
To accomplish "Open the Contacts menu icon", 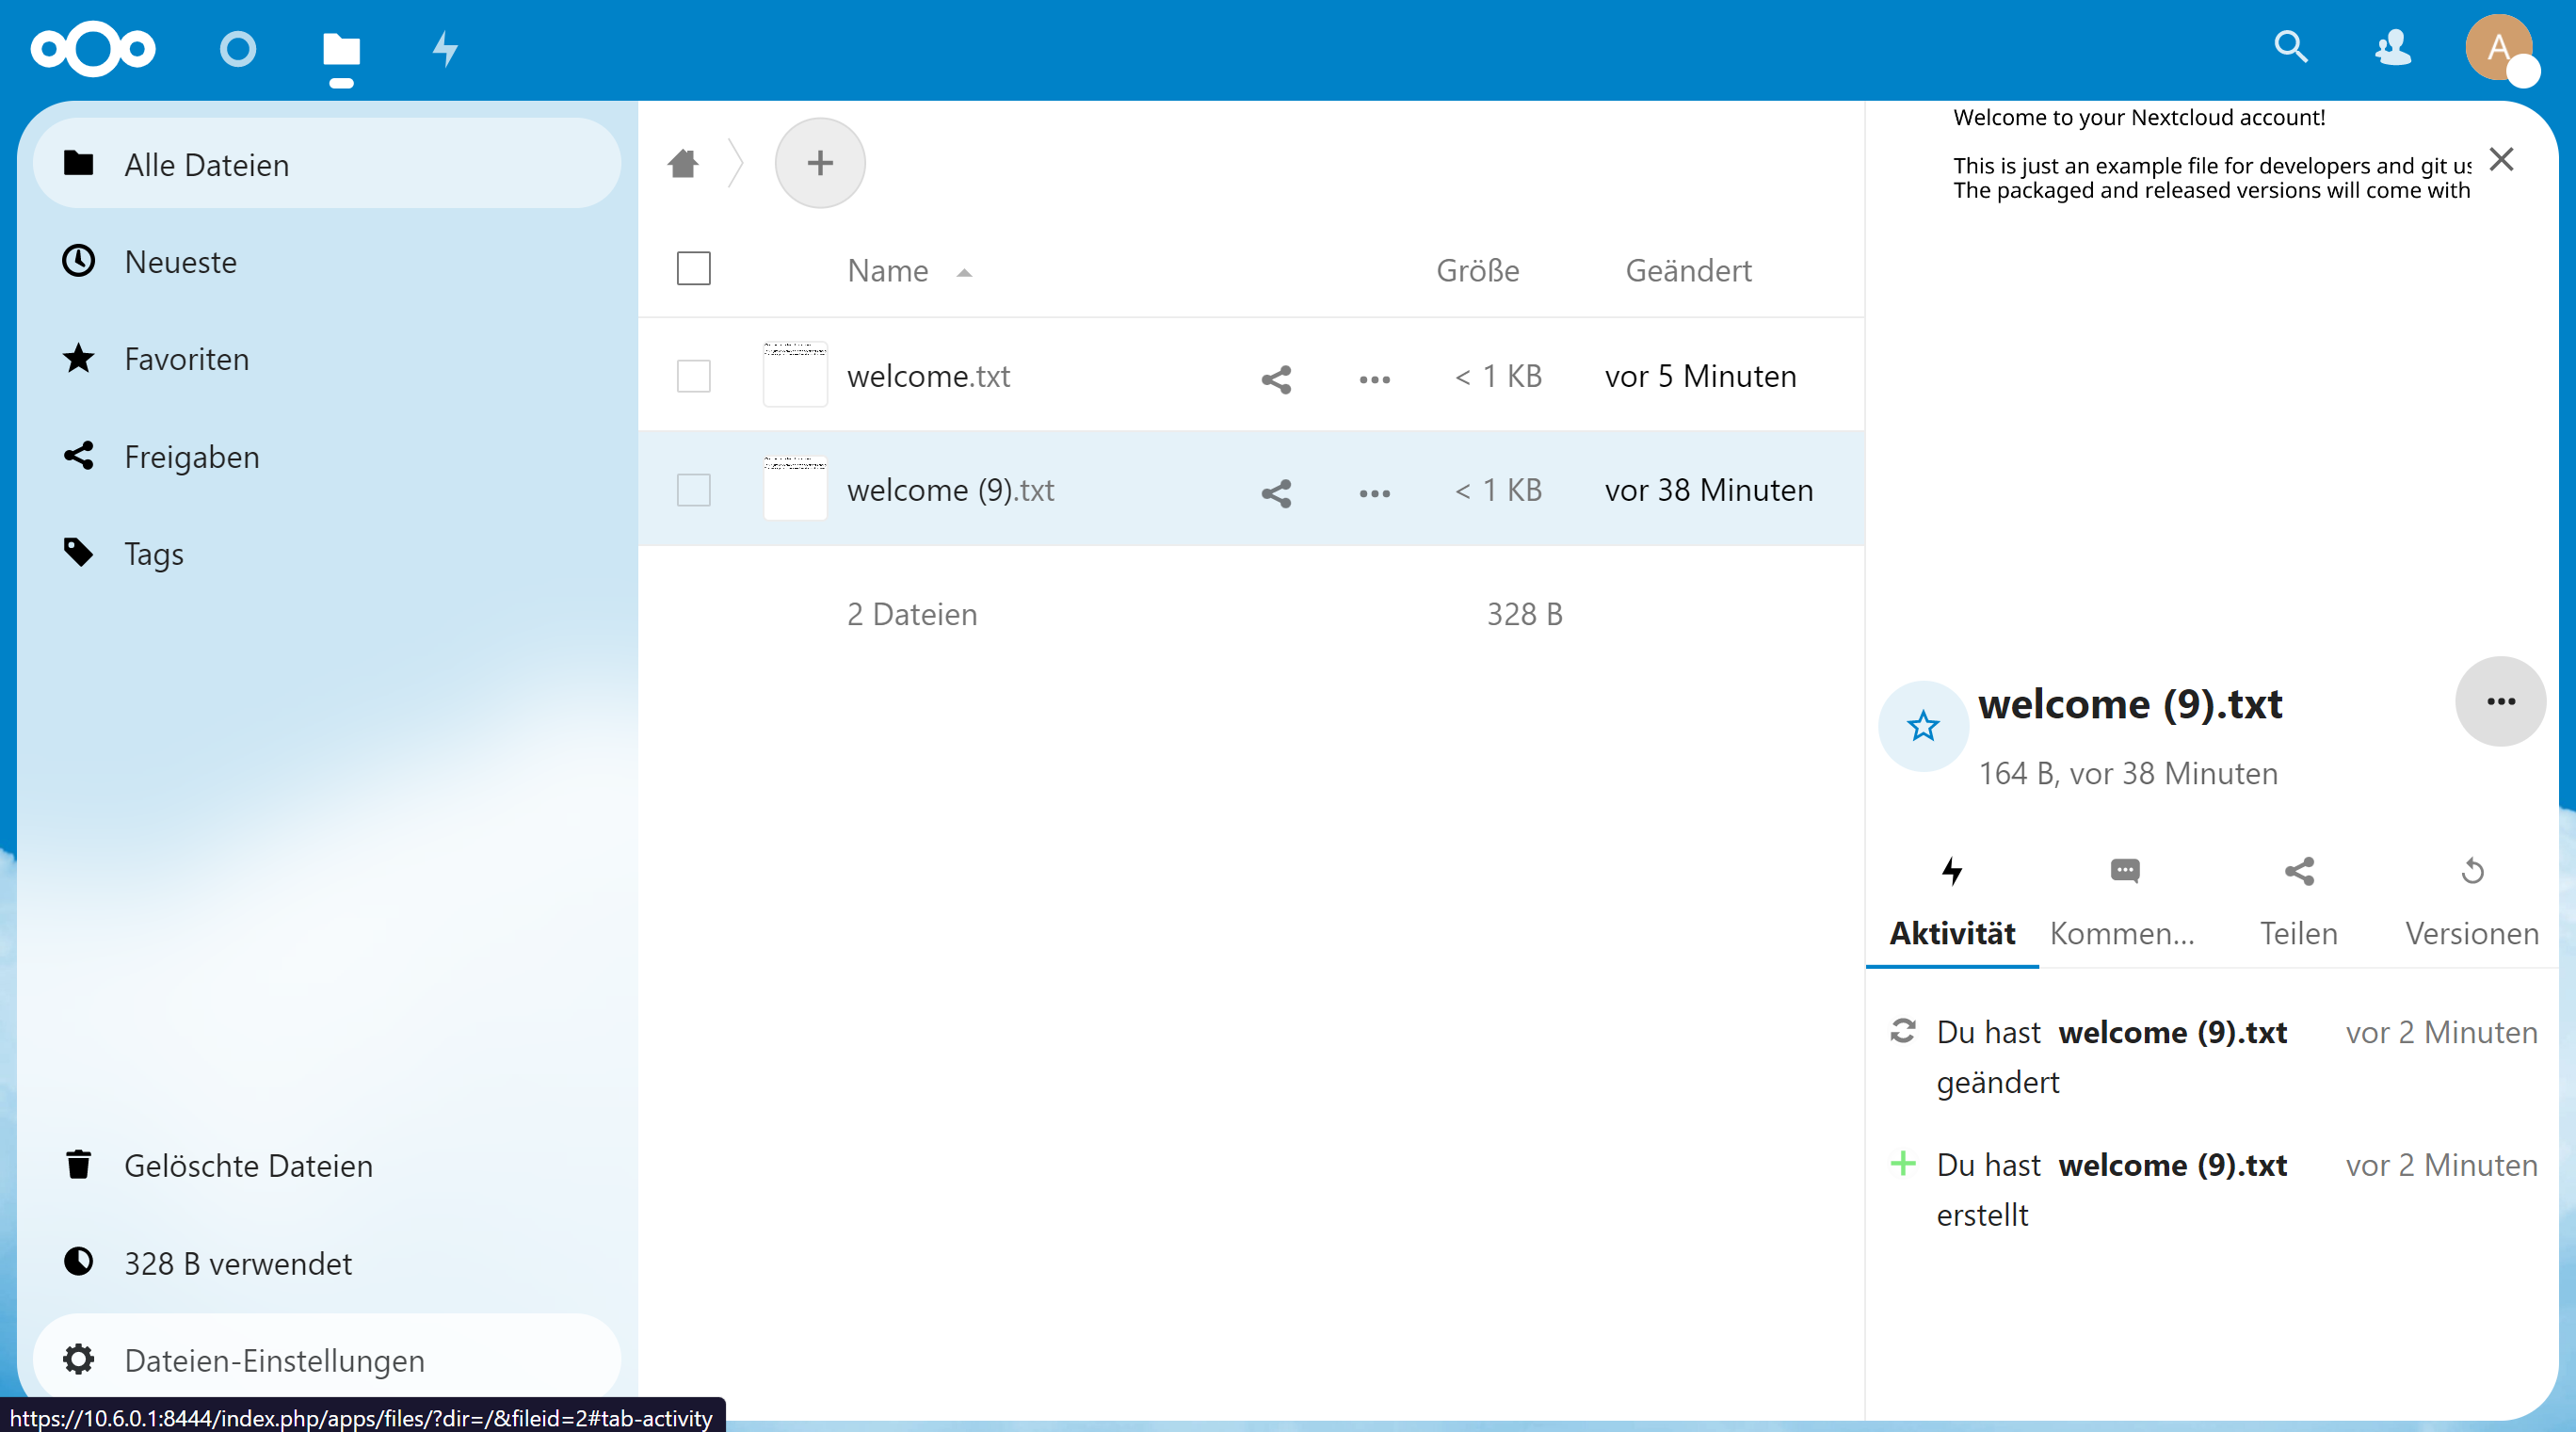I will (2393, 47).
